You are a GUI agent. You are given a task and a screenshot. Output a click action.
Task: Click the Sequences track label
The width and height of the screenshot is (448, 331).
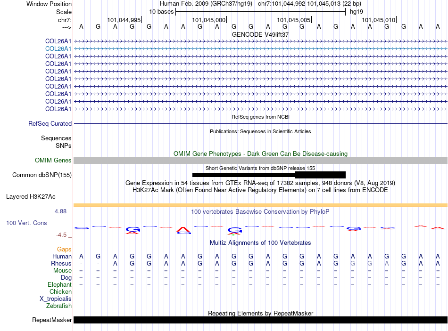(x=56, y=138)
